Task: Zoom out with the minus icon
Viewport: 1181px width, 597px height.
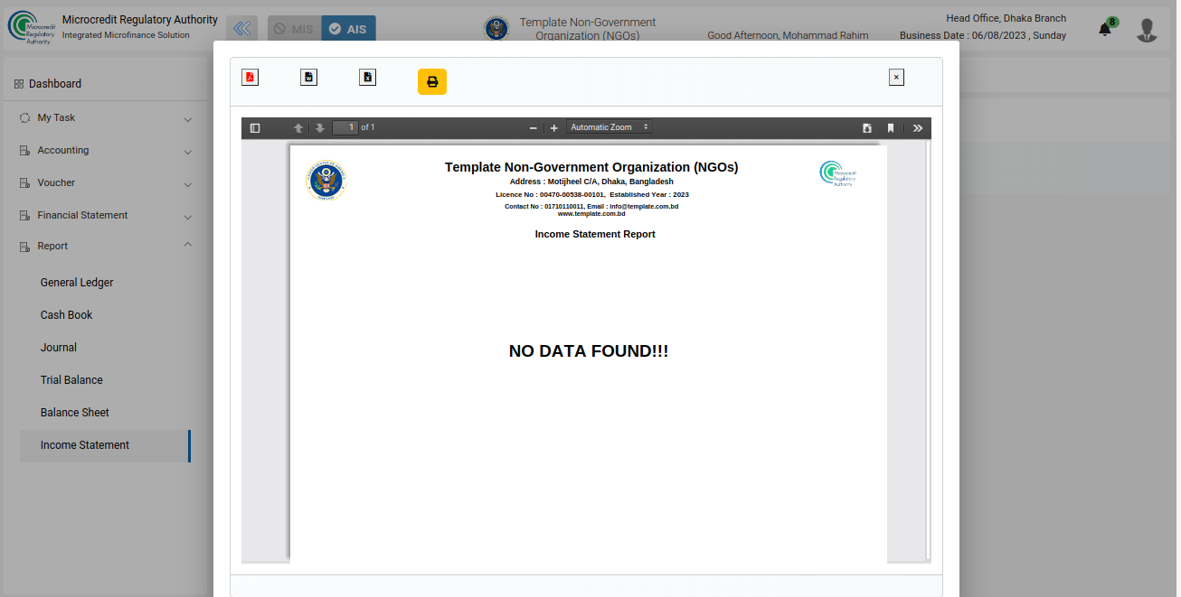Action: [x=534, y=128]
